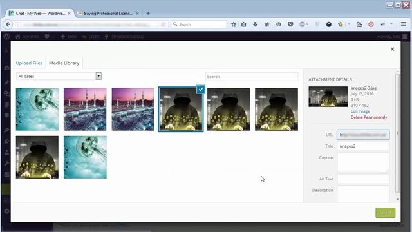Click the Alt Text field
Viewport: 412px width, 232px height.
(363, 179)
